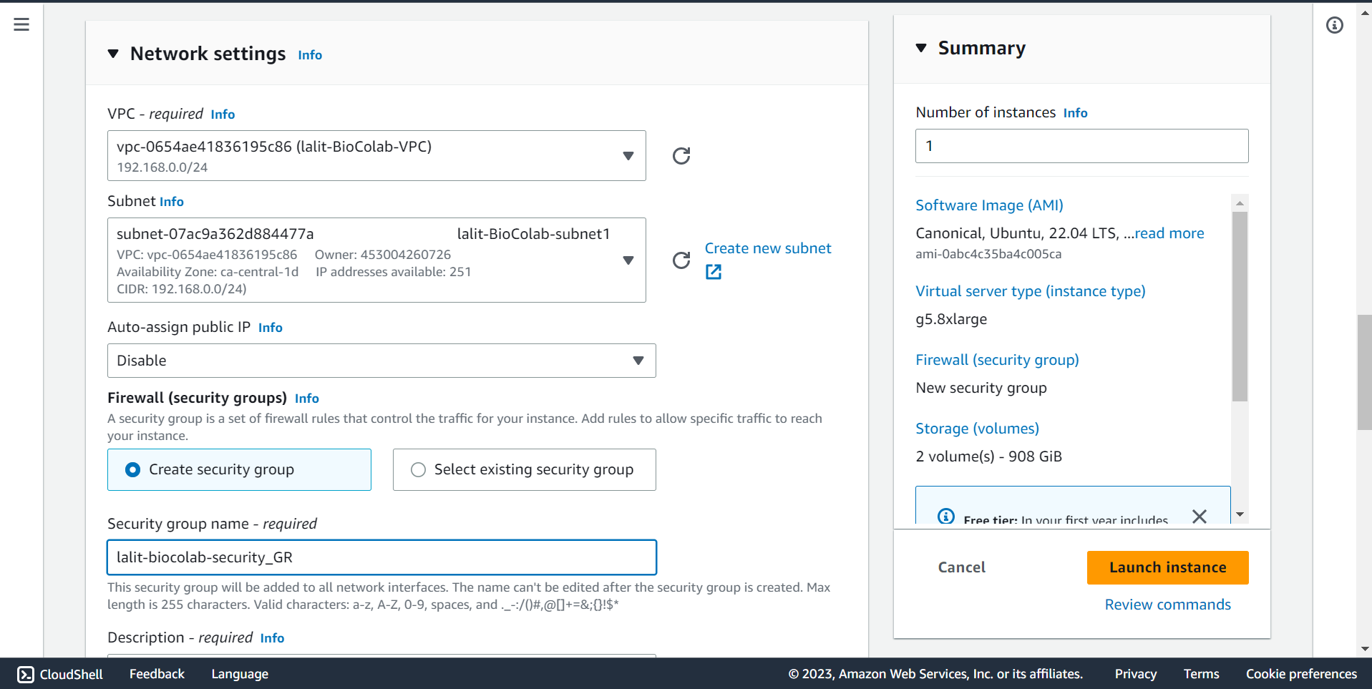Open Info link for Auto-assign public IP
1372x689 pixels.
point(271,328)
